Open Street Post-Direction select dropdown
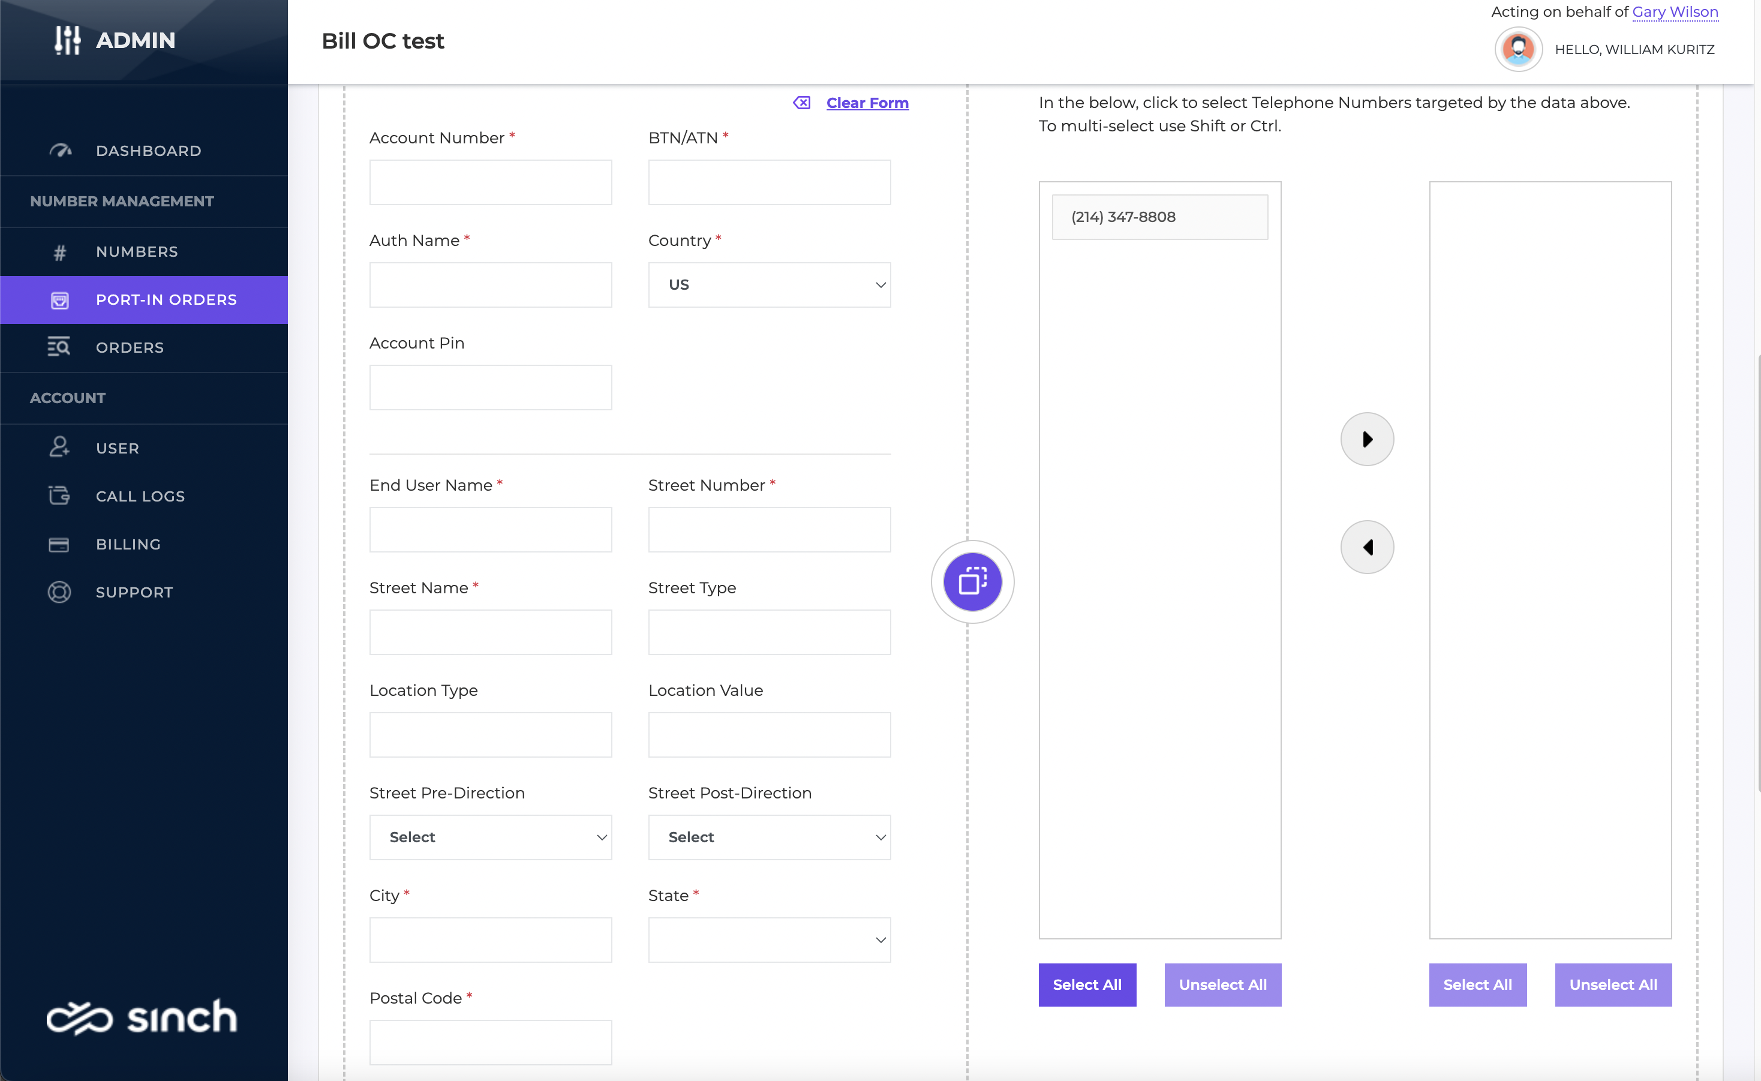1761x1081 pixels. point(769,837)
